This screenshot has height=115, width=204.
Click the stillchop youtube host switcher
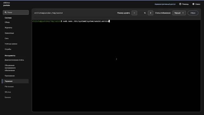[6, 4]
